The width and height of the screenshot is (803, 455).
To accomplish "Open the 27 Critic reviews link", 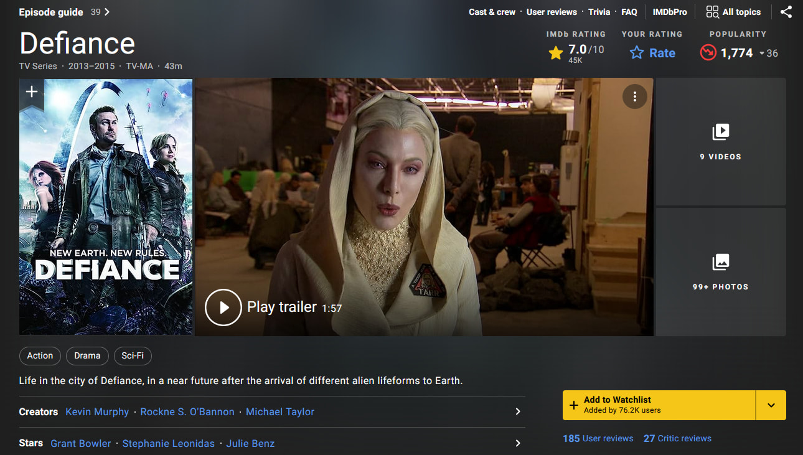I will pos(677,438).
